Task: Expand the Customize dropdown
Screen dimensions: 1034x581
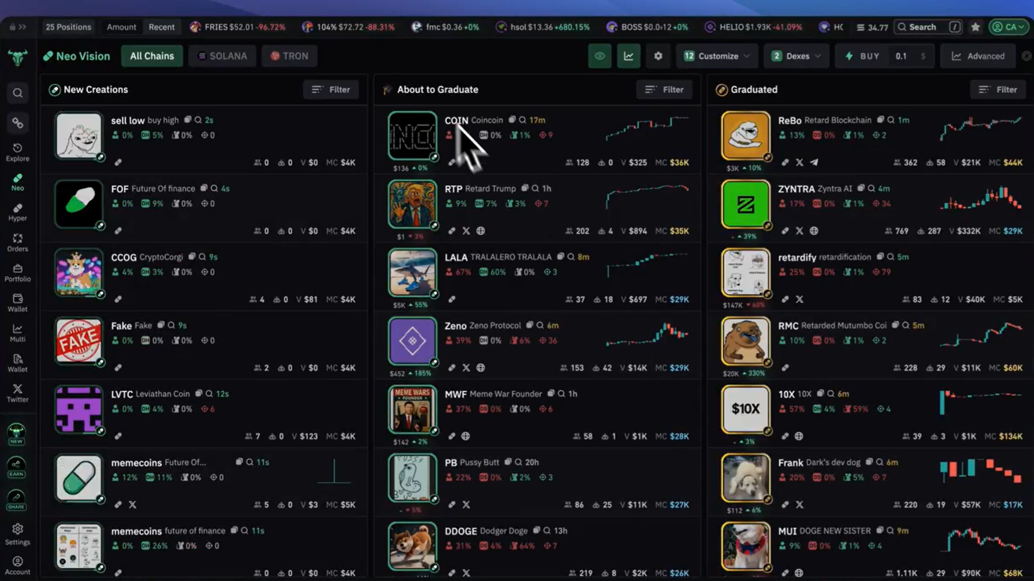Action: click(717, 56)
